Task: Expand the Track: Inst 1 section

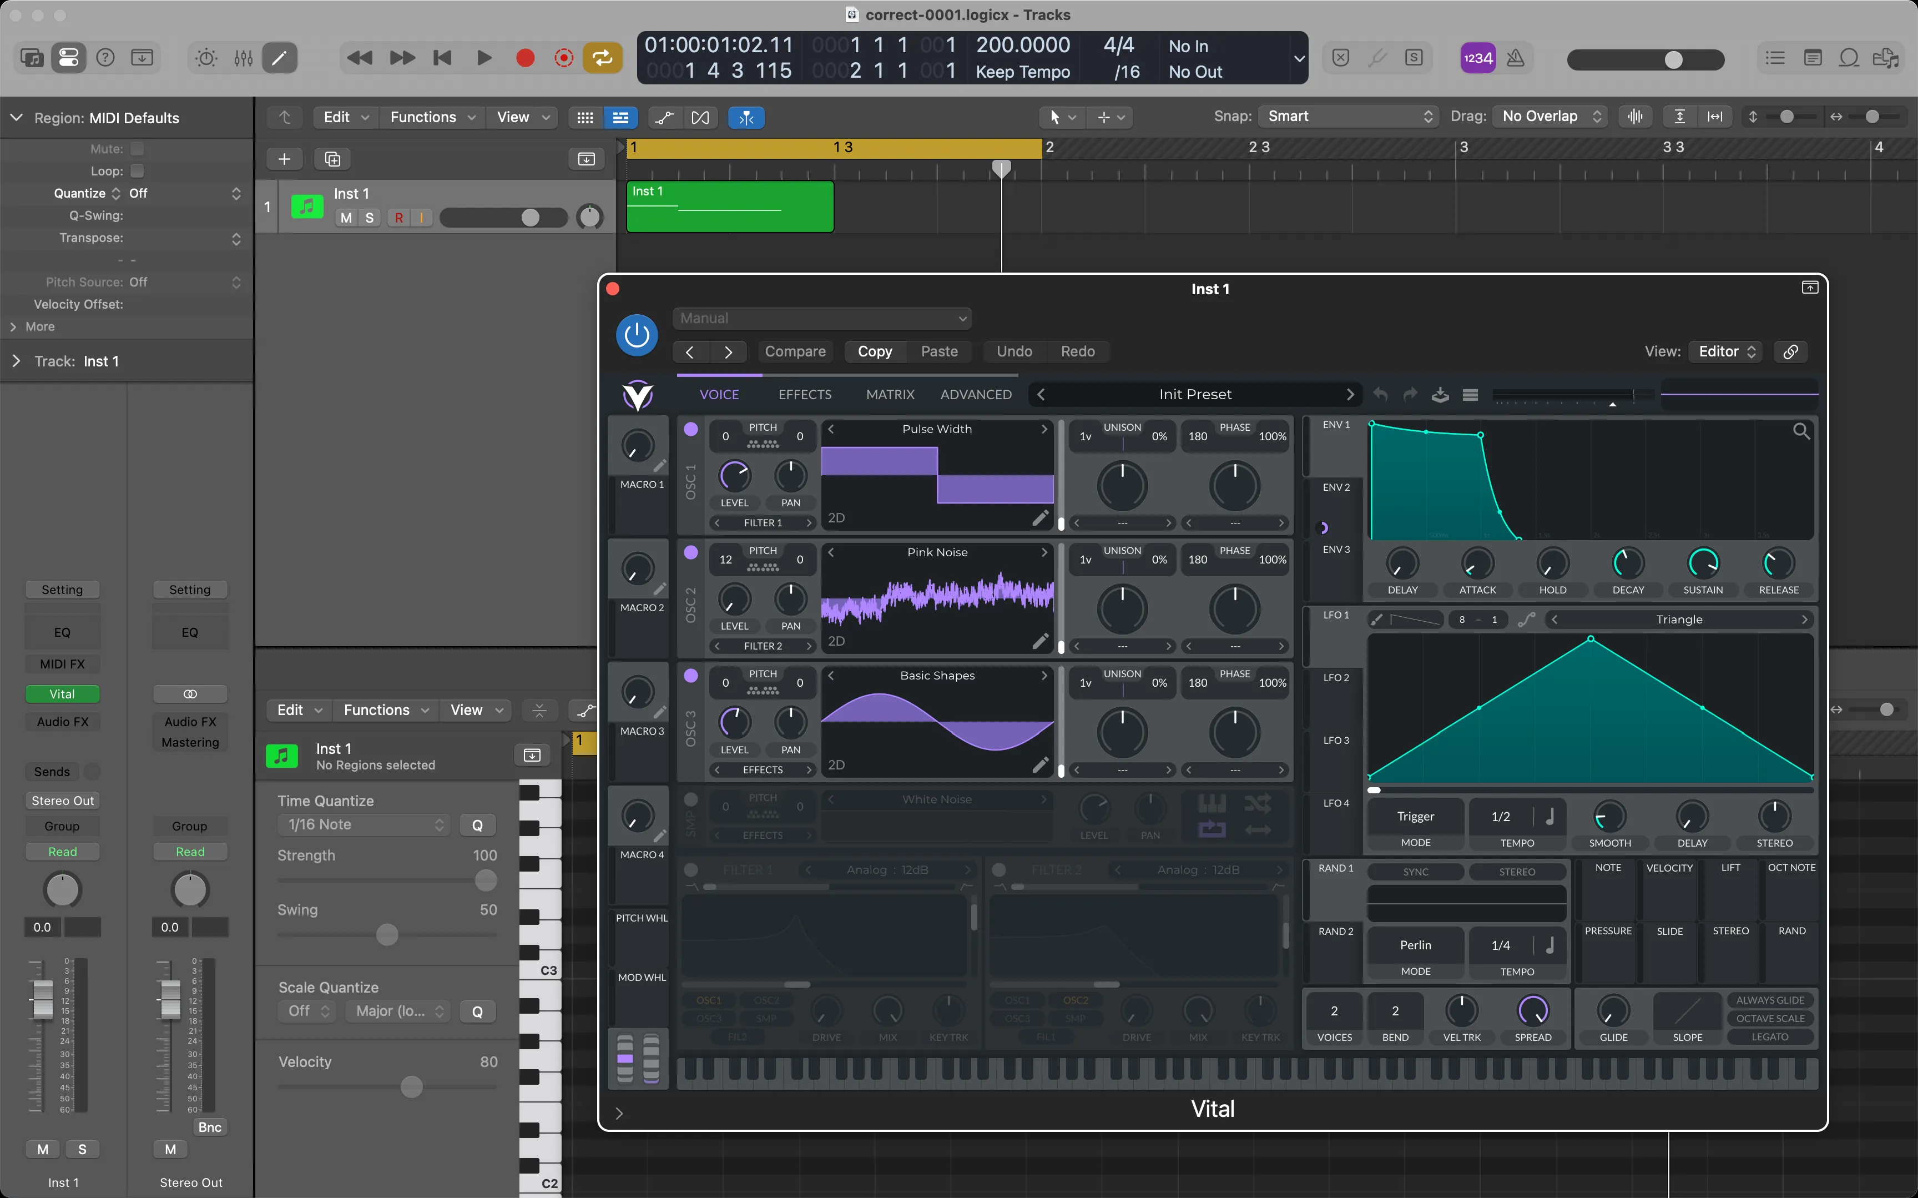Action: (17, 361)
